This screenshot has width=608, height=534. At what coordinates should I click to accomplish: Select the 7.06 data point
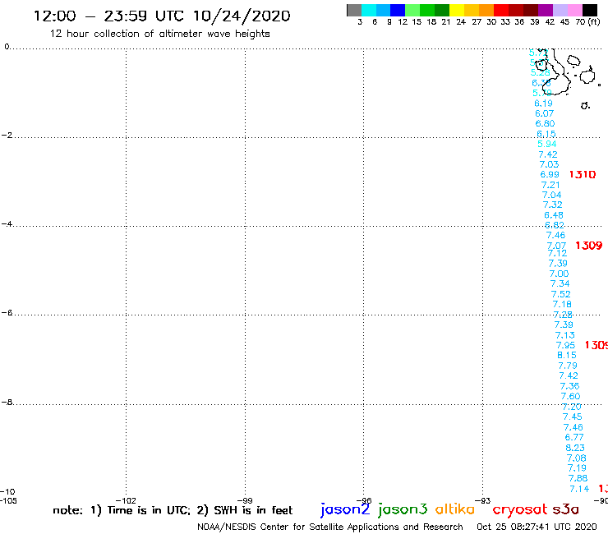[x=576, y=458]
